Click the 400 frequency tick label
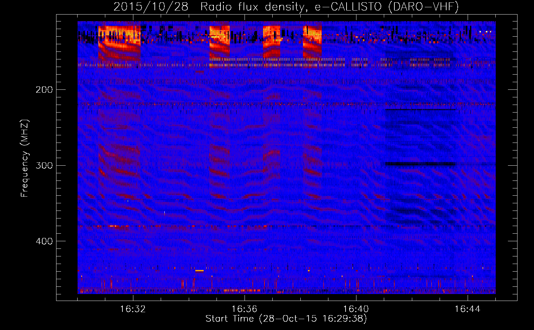Image resolution: width=534 pixels, height=330 pixels. click(44, 241)
